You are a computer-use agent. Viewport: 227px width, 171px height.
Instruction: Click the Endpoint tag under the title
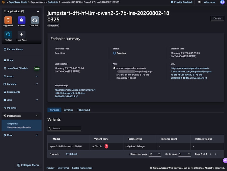(53, 26)
